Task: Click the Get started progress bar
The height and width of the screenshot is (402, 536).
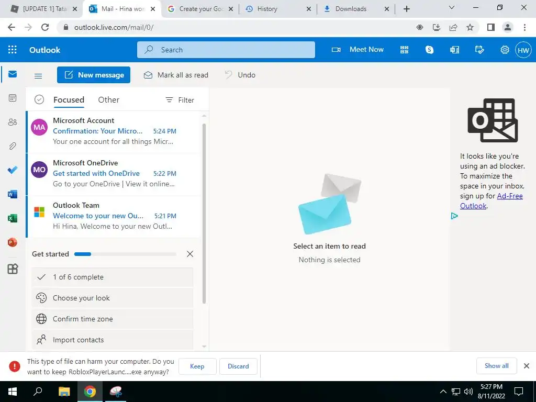Action: click(125, 254)
